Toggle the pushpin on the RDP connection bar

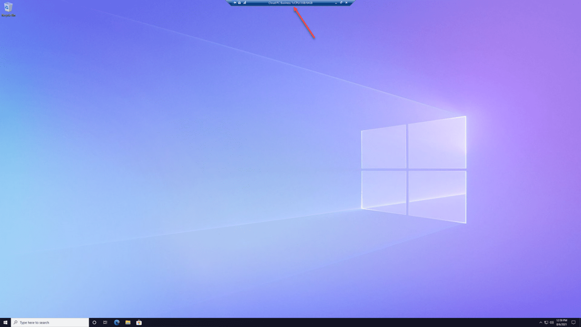235,3
